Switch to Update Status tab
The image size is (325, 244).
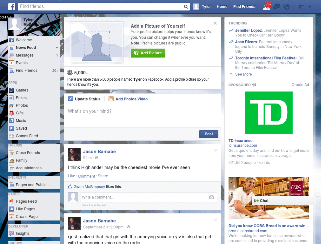(88, 99)
